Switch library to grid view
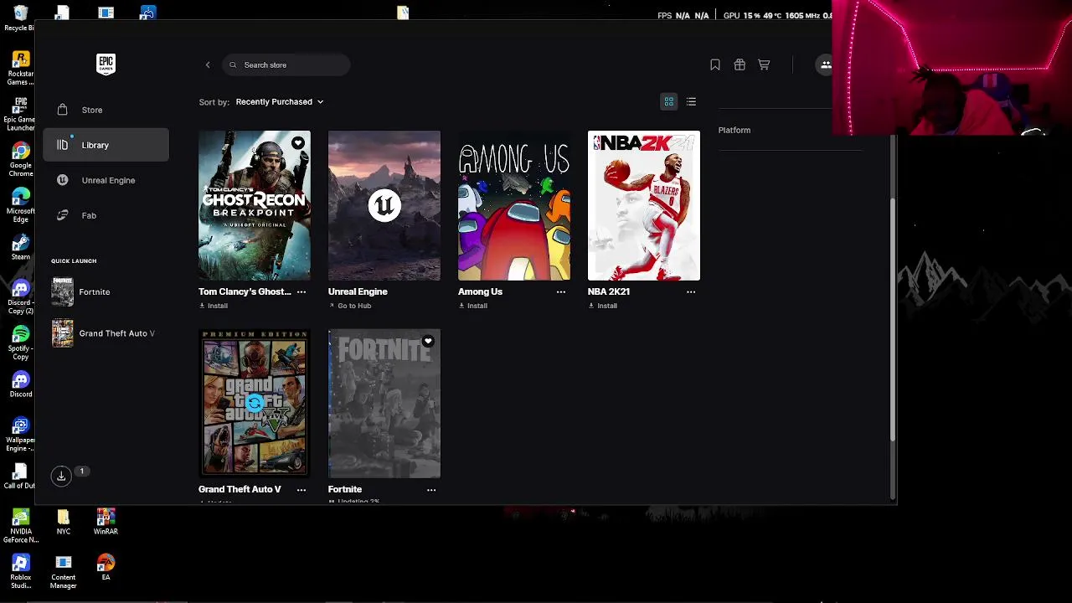 [669, 101]
